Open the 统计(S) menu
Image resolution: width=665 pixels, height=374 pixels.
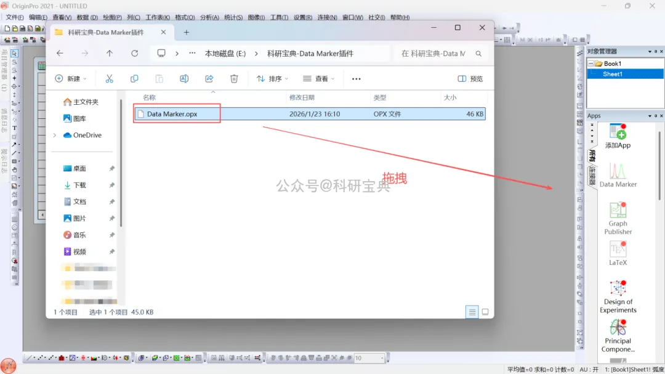tap(233, 17)
